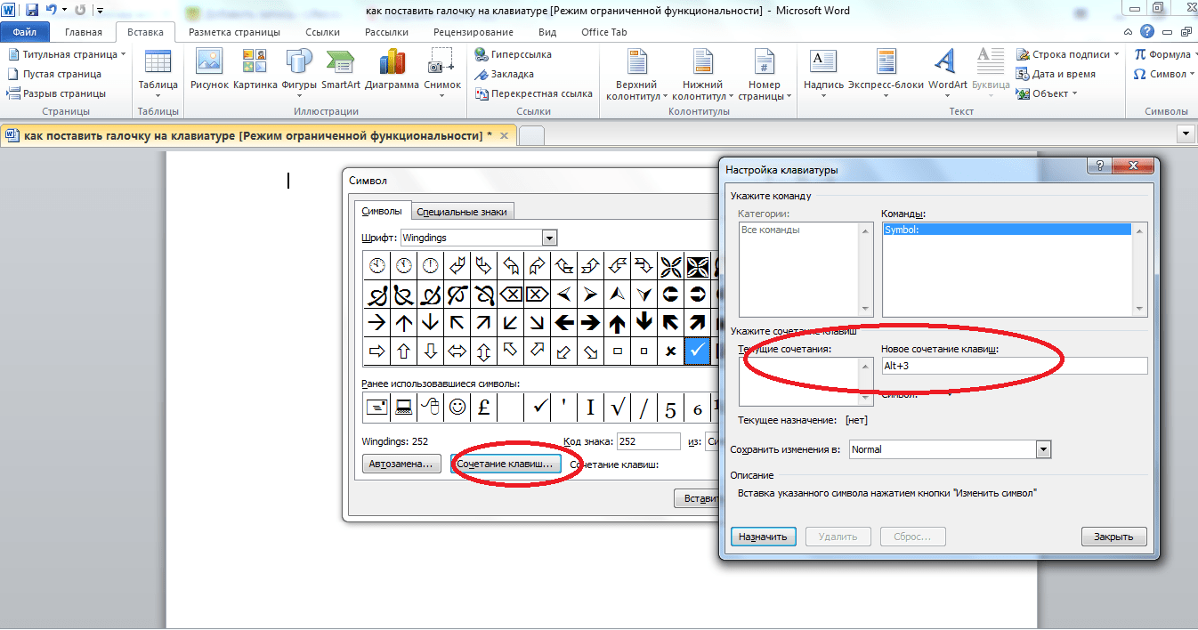Click the Разрыв страницы page break command

(57, 93)
